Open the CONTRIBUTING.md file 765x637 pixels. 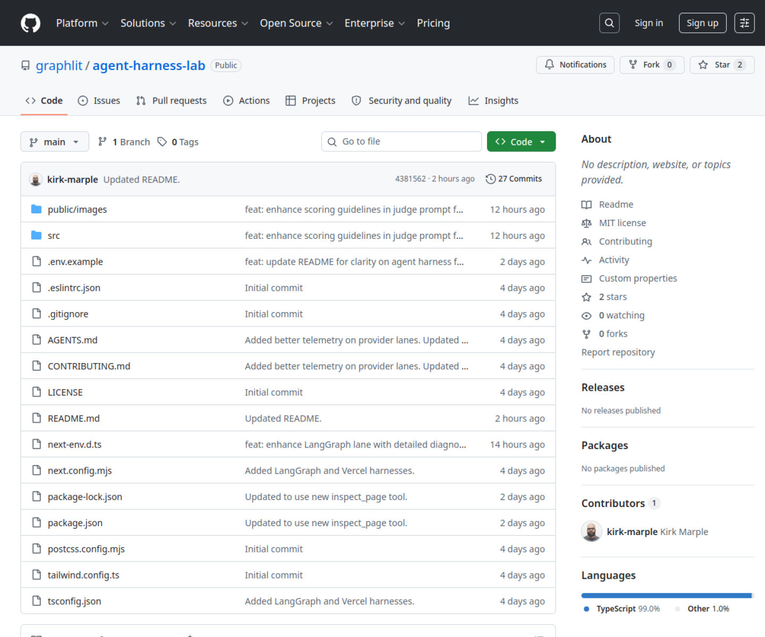89,366
